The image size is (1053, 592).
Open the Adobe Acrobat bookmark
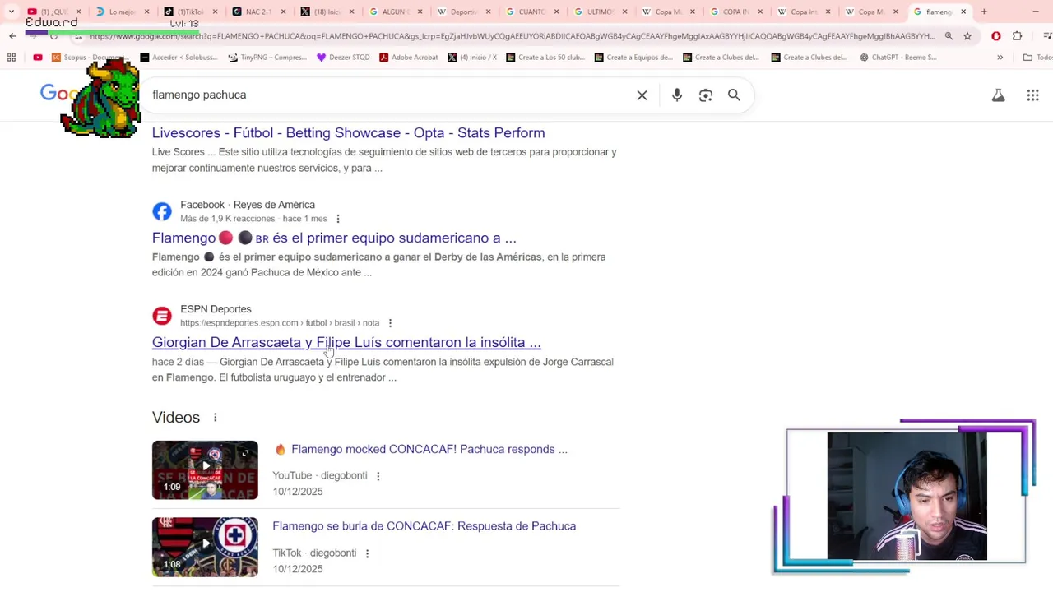(408, 58)
